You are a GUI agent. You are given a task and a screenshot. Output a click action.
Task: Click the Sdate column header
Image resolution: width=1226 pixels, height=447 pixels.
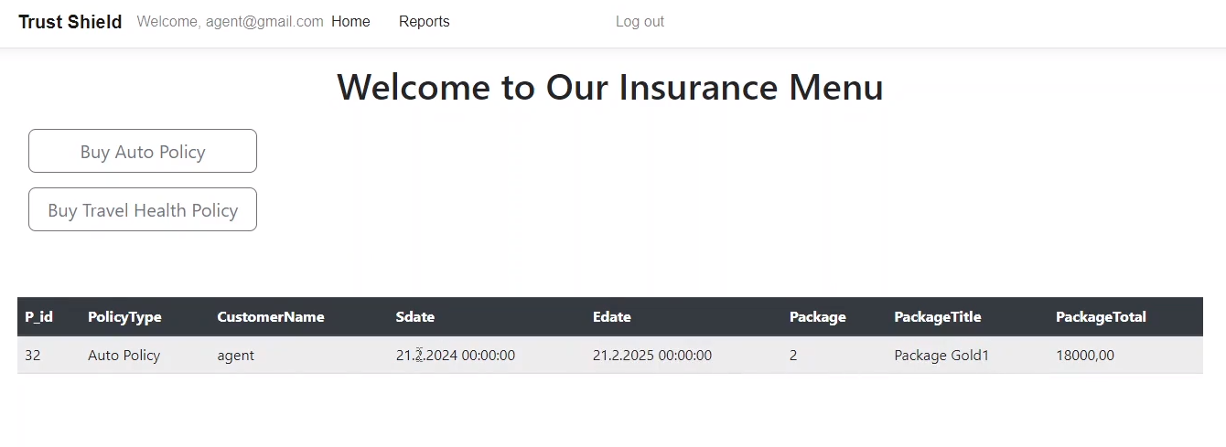pyautogui.click(x=415, y=317)
